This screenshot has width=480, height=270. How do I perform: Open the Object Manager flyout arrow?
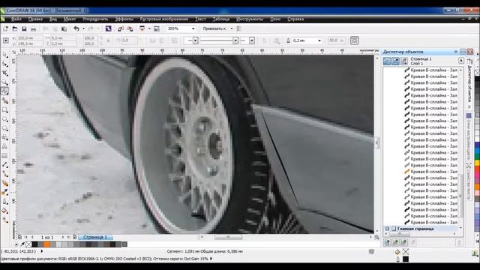(x=461, y=61)
